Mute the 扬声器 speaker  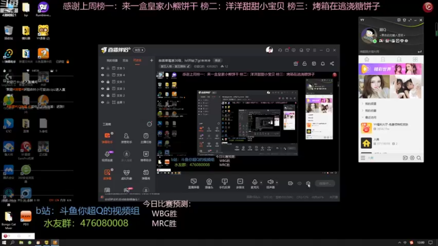(x=270, y=184)
